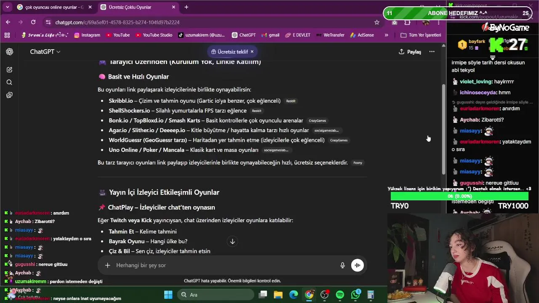
Task: Open the Reddit source chip beside Skribbl.io
Action: (291, 101)
